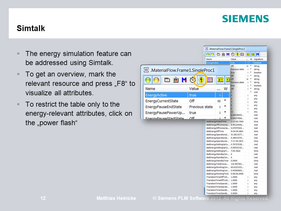The height and width of the screenshot is (211, 281).
Task: Click the last blue M icon in the small background toolbar
Action: click(x=258, y=54)
